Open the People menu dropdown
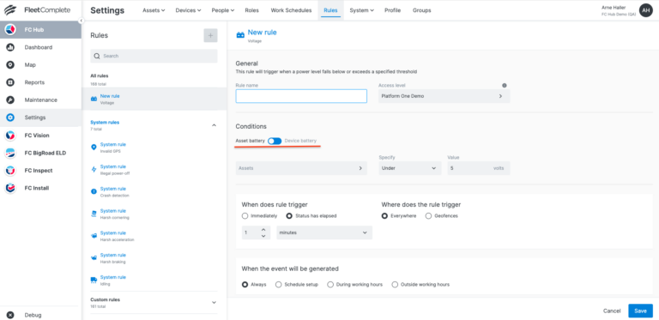 tap(223, 10)
